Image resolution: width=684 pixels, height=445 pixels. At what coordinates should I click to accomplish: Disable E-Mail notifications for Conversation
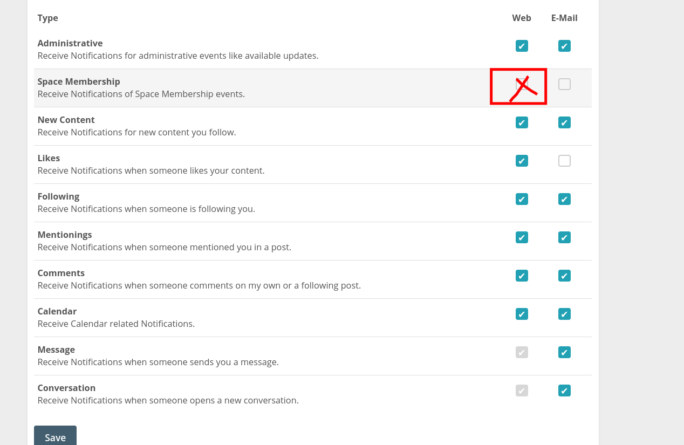(564, 391)
